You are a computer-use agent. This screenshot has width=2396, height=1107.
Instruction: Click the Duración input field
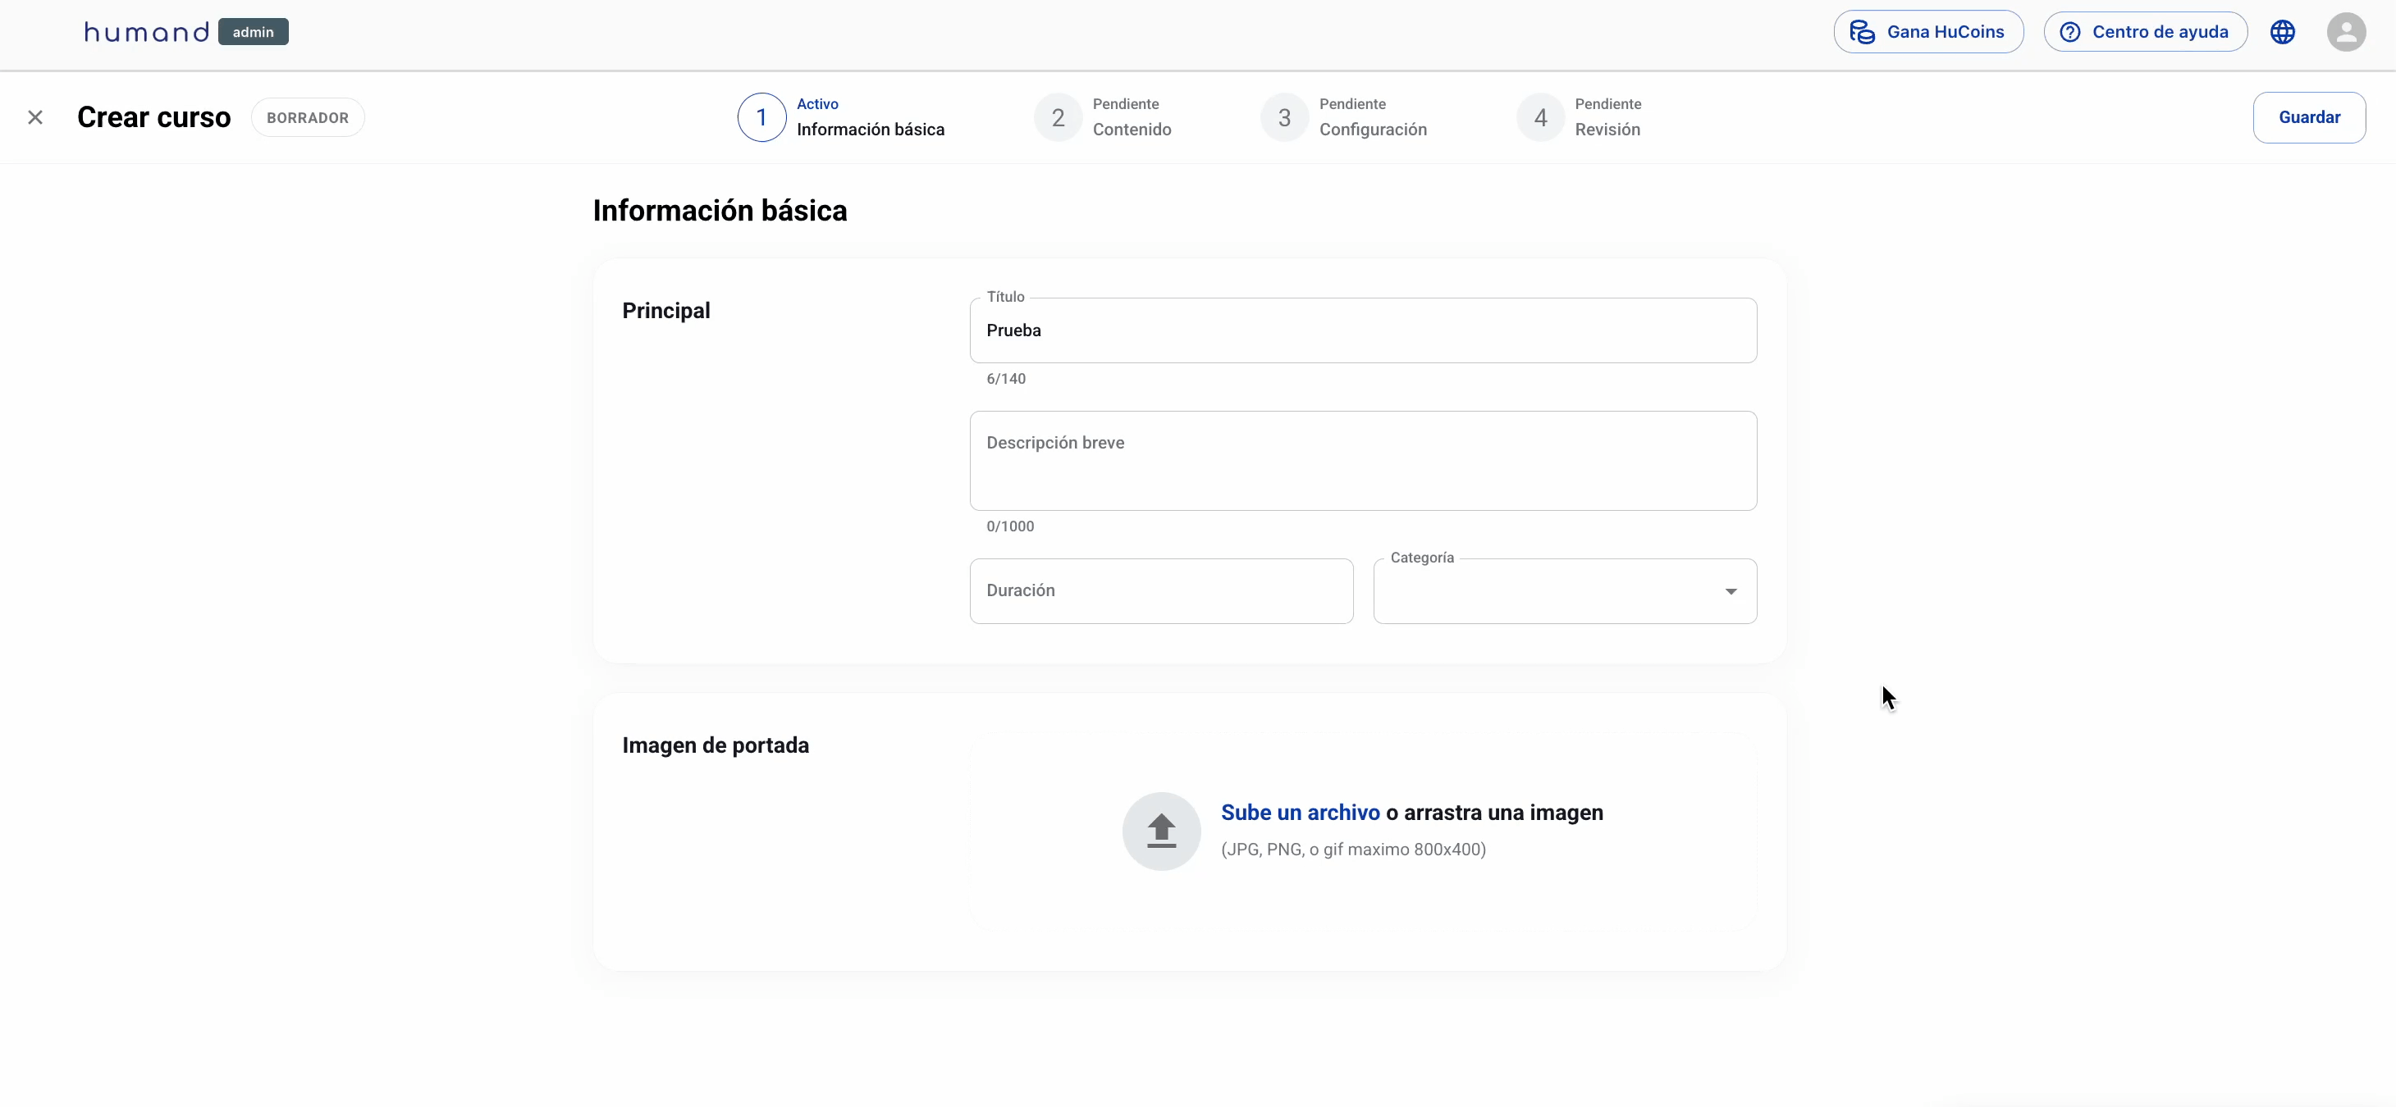tap(1160, 591)
